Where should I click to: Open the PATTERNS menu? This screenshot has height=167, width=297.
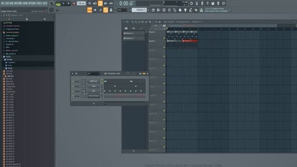click(x=18, y=3)
